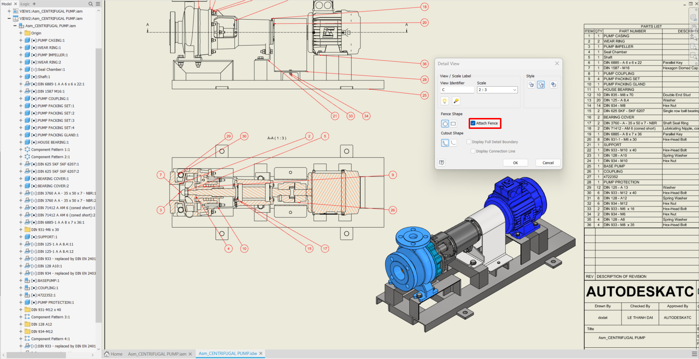Expand VIEW1:Asm_CENTRIFUGAL PUMP.iam node
The image size is (699, 359).
pyautogui.click(x=9, y=11)
